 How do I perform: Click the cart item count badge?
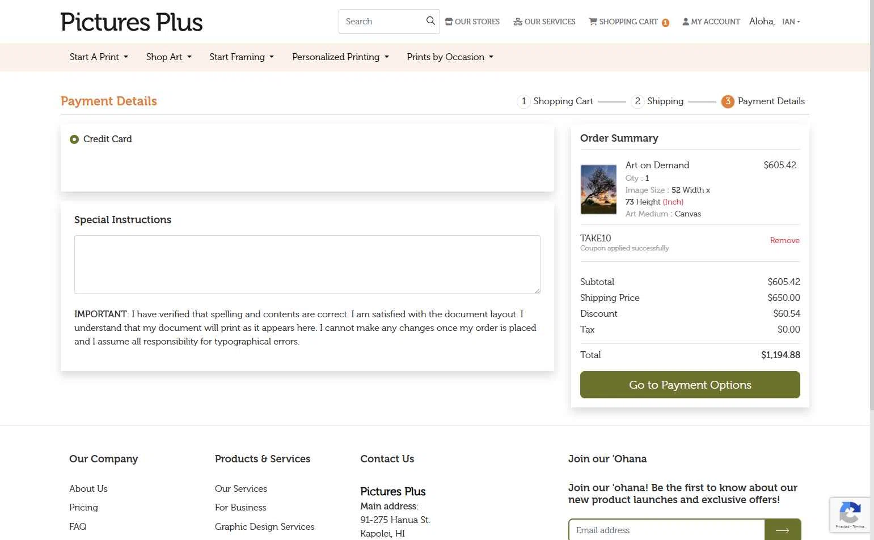[665, 23]
